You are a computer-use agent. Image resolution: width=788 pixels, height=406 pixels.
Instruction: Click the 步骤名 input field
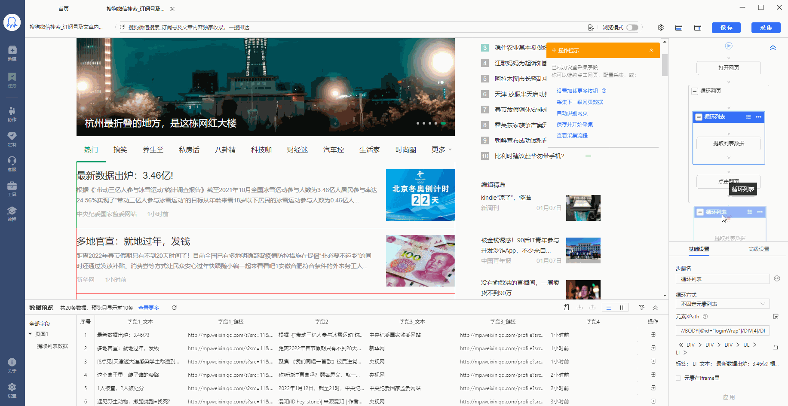(723, 279)
